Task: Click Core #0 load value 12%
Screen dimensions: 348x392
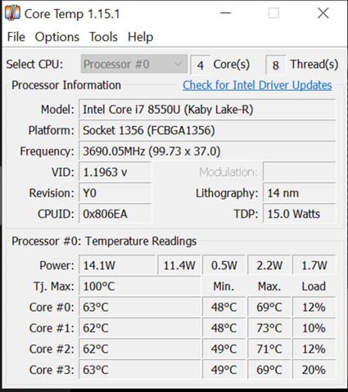Action: coord(314,307)
